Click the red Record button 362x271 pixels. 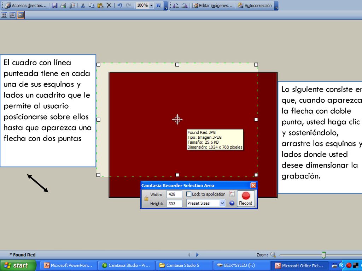pos(246,199)
